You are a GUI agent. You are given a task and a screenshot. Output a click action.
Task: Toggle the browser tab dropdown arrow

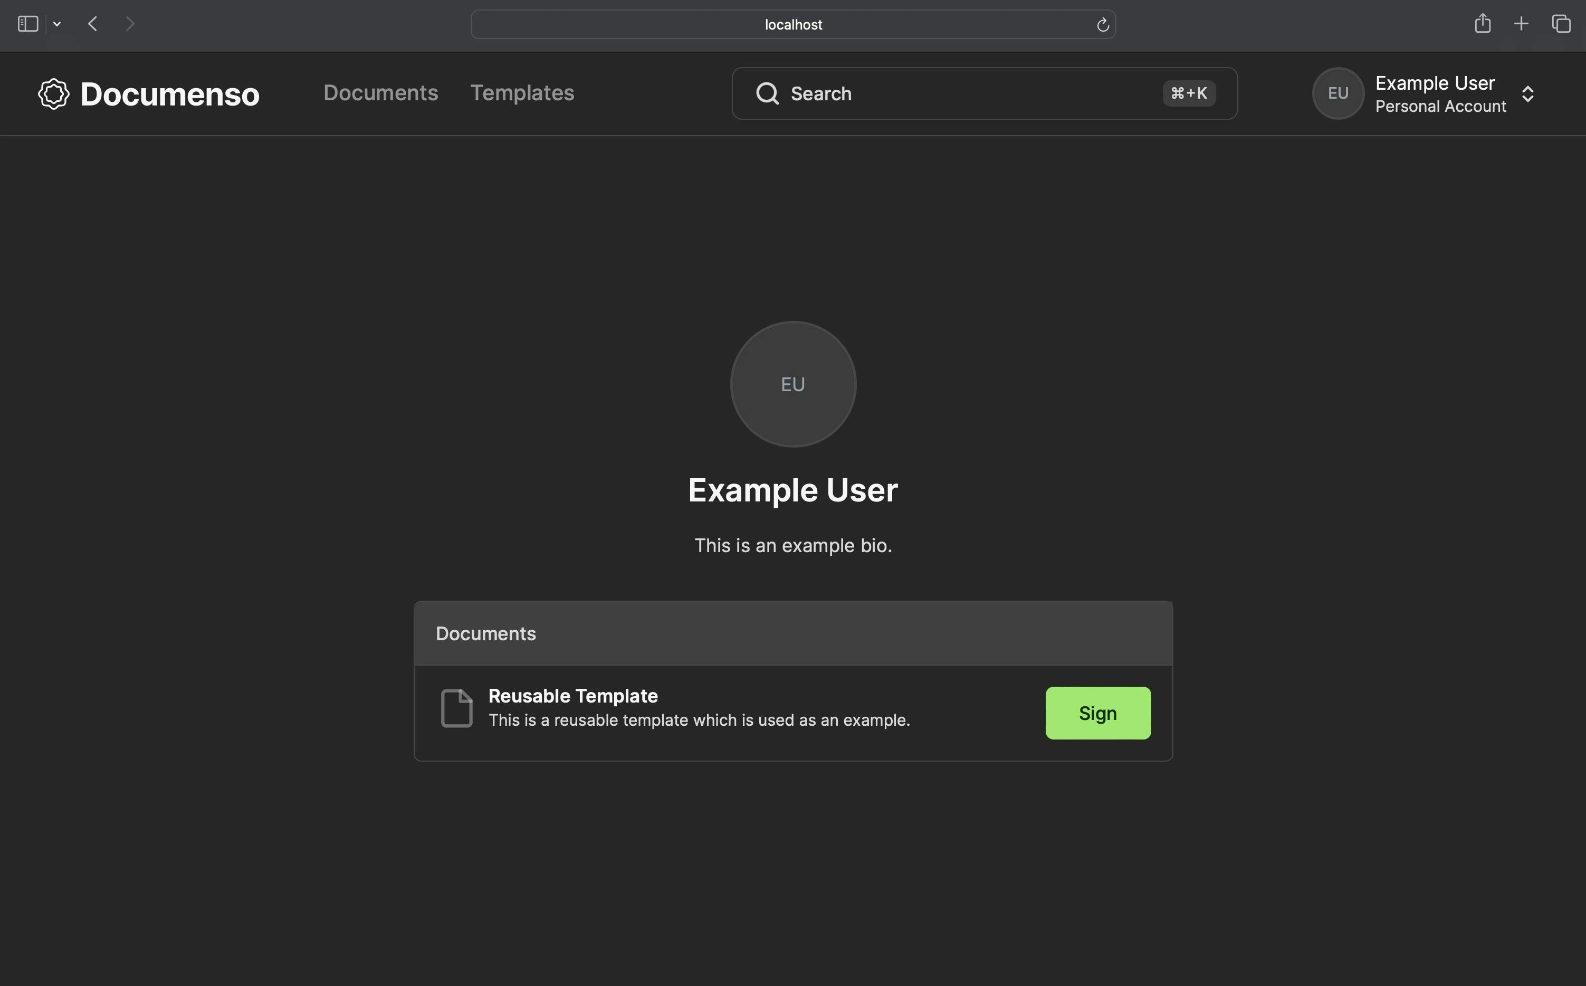coord(57,23)
